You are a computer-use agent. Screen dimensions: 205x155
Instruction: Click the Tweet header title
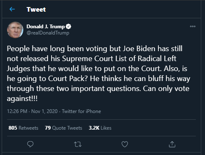click(36, 10)
